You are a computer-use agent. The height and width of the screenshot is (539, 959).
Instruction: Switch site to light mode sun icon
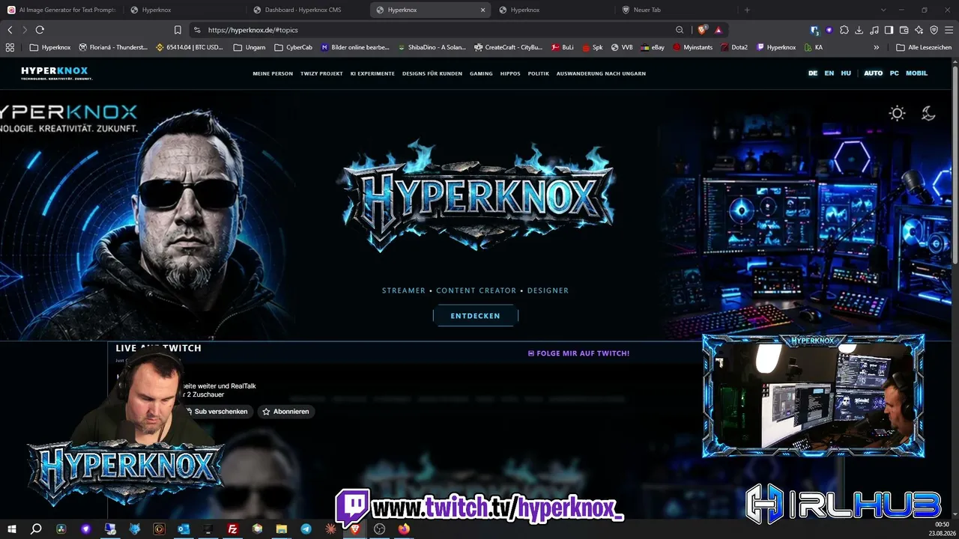[x=897, y=113]
